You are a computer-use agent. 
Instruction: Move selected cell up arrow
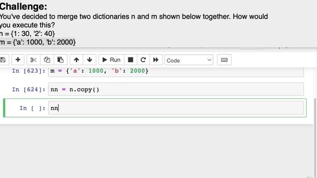coord(76,60)
